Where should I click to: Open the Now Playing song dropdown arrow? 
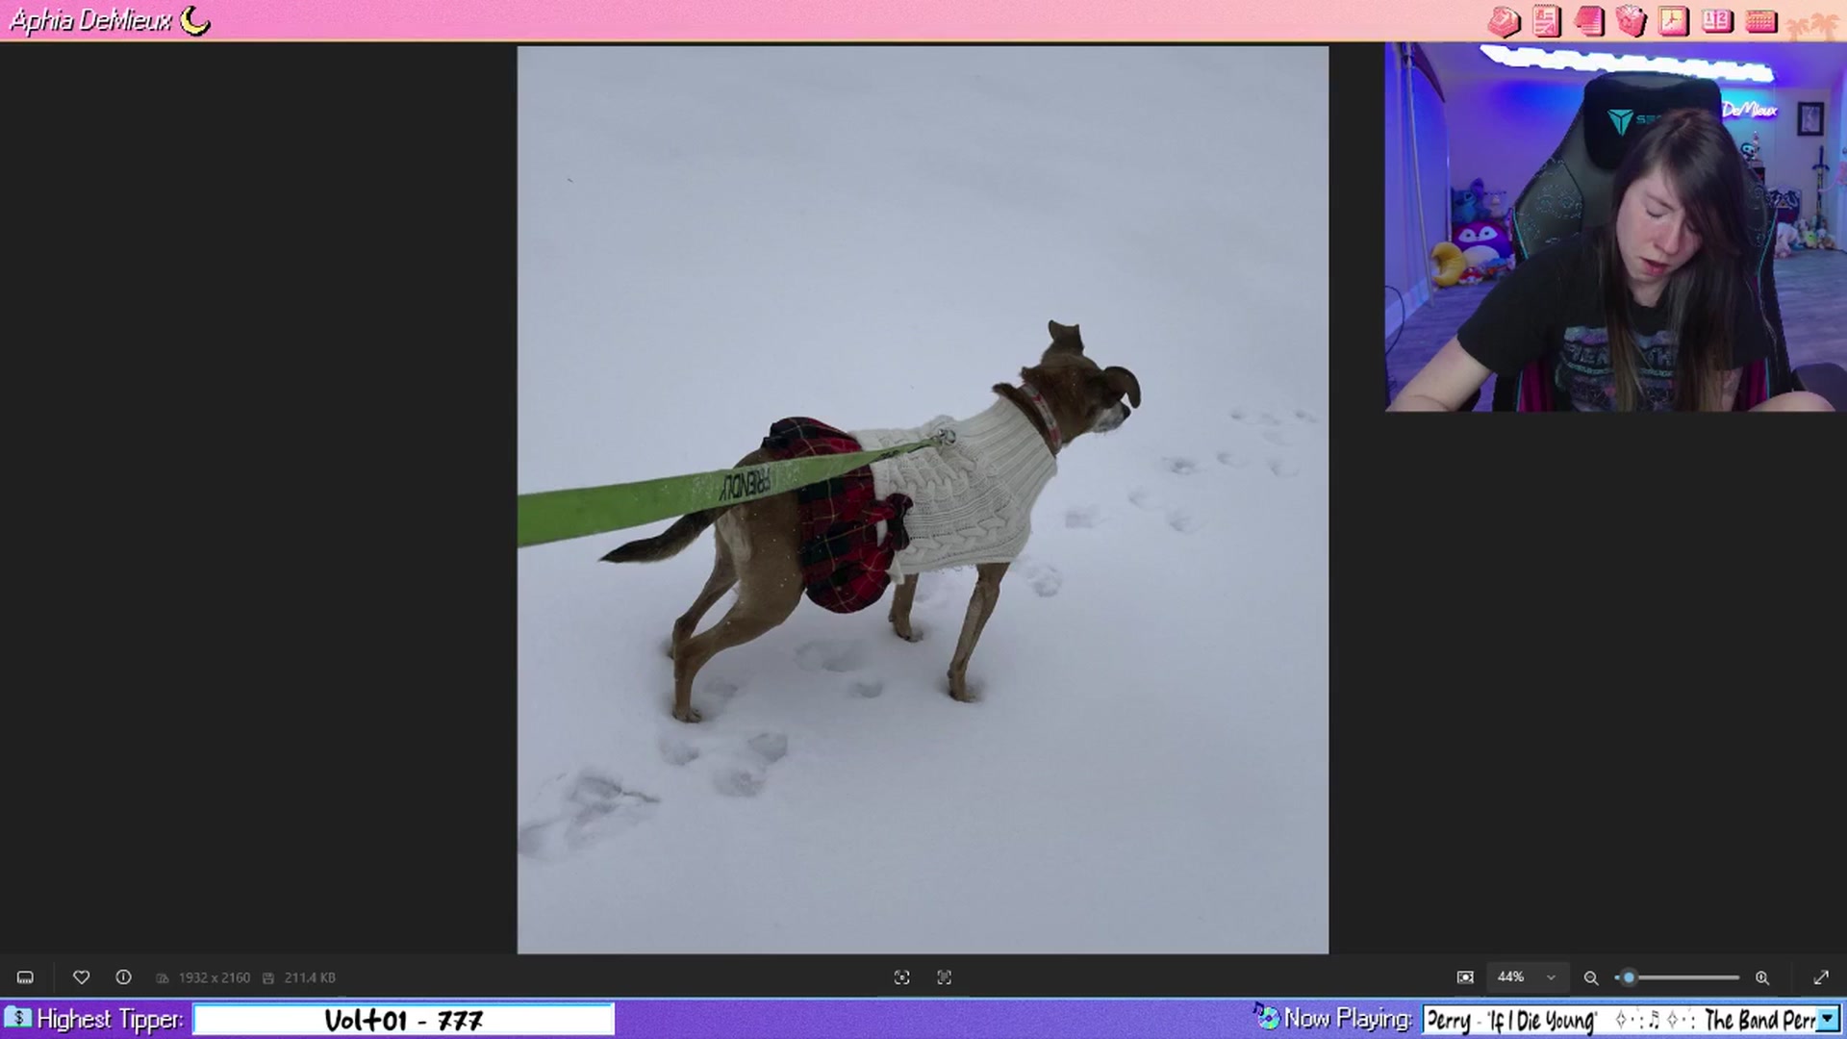(x=1828, y=1019)
